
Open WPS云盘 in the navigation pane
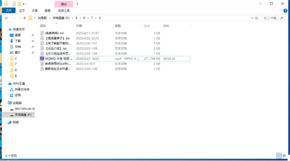pyautogui.click(x=19, y=84)
